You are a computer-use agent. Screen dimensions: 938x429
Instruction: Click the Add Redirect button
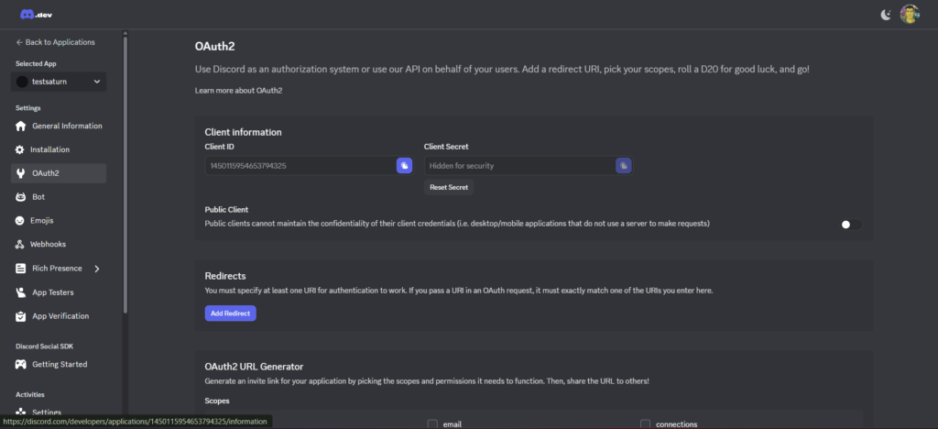point(230,313)
